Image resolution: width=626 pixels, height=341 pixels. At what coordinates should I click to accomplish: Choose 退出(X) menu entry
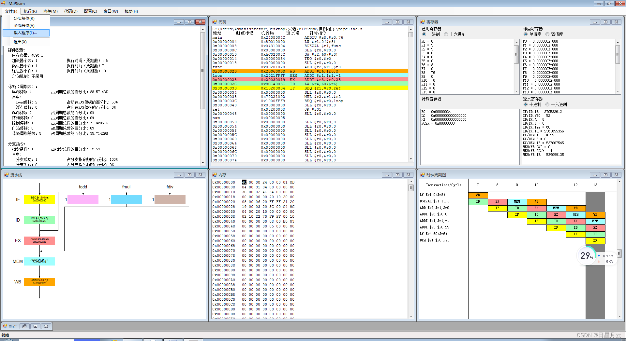pyautogui.click(x=26, y=42)
